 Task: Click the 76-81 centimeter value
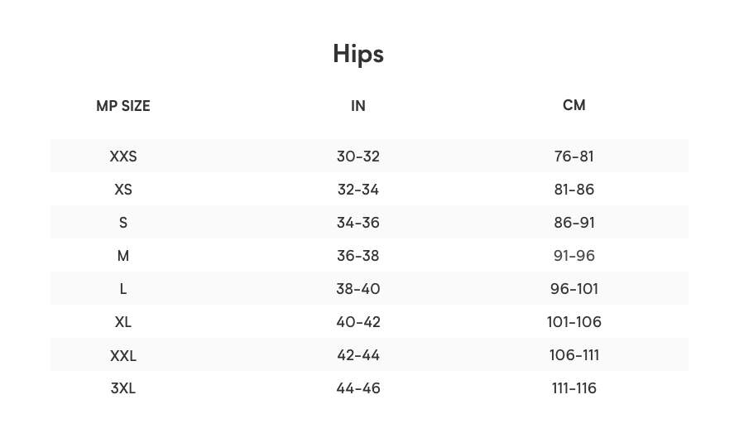[573, 156]
